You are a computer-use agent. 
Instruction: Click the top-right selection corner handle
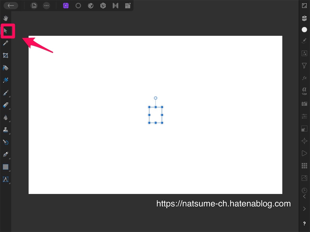(x=162, y=107)
